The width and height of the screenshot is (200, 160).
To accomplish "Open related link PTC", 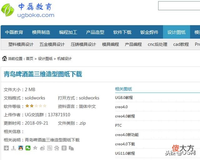I will pyautogui.click(x=118, y=125).
